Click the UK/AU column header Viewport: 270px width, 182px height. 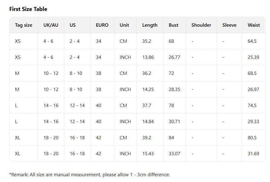click(x=51, y=25)
